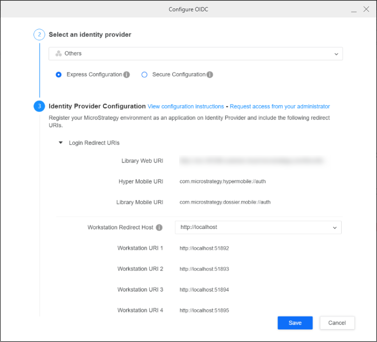Click the chevron on the identity provider dropdown
Image resolution: width=377 pixels, height=342 pixels.
tap(336, 54)
